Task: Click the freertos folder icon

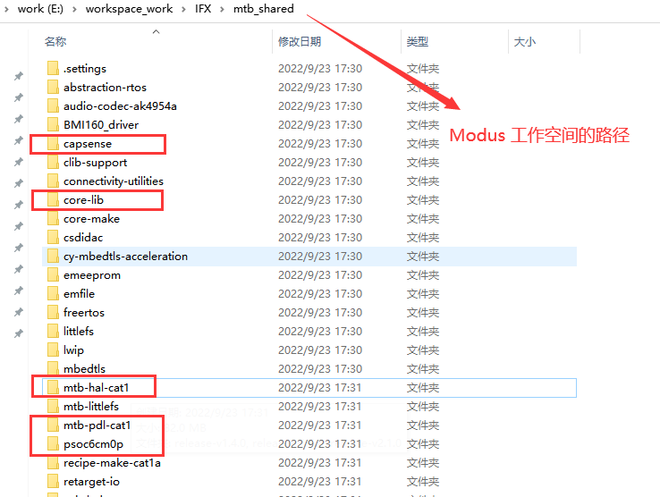Action: click(53, 313)
